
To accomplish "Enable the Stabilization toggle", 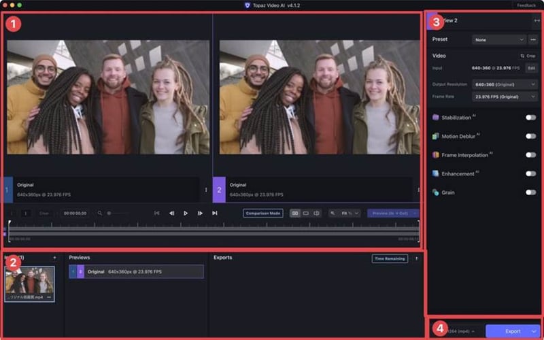I will 530,118.
